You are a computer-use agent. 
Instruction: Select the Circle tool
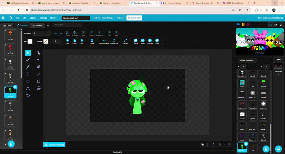click(28, 81)
